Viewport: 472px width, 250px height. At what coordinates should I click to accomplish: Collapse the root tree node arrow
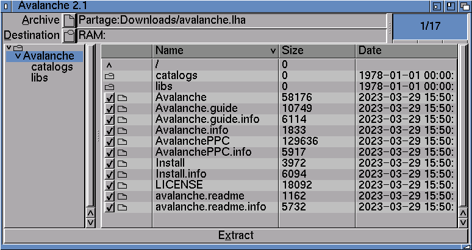pos(9,47)
